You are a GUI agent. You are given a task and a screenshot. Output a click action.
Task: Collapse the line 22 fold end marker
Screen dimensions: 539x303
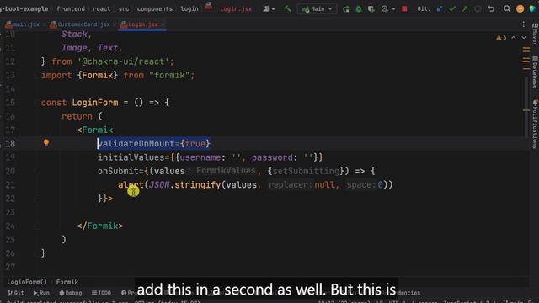point(37,199)
